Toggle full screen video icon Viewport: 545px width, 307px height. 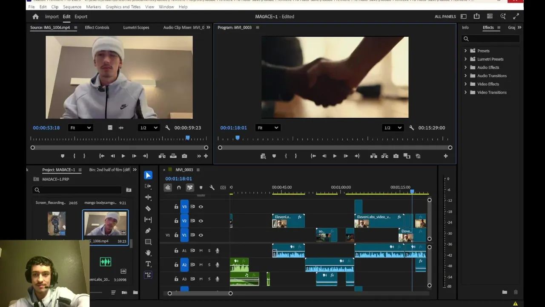point(516,17)
